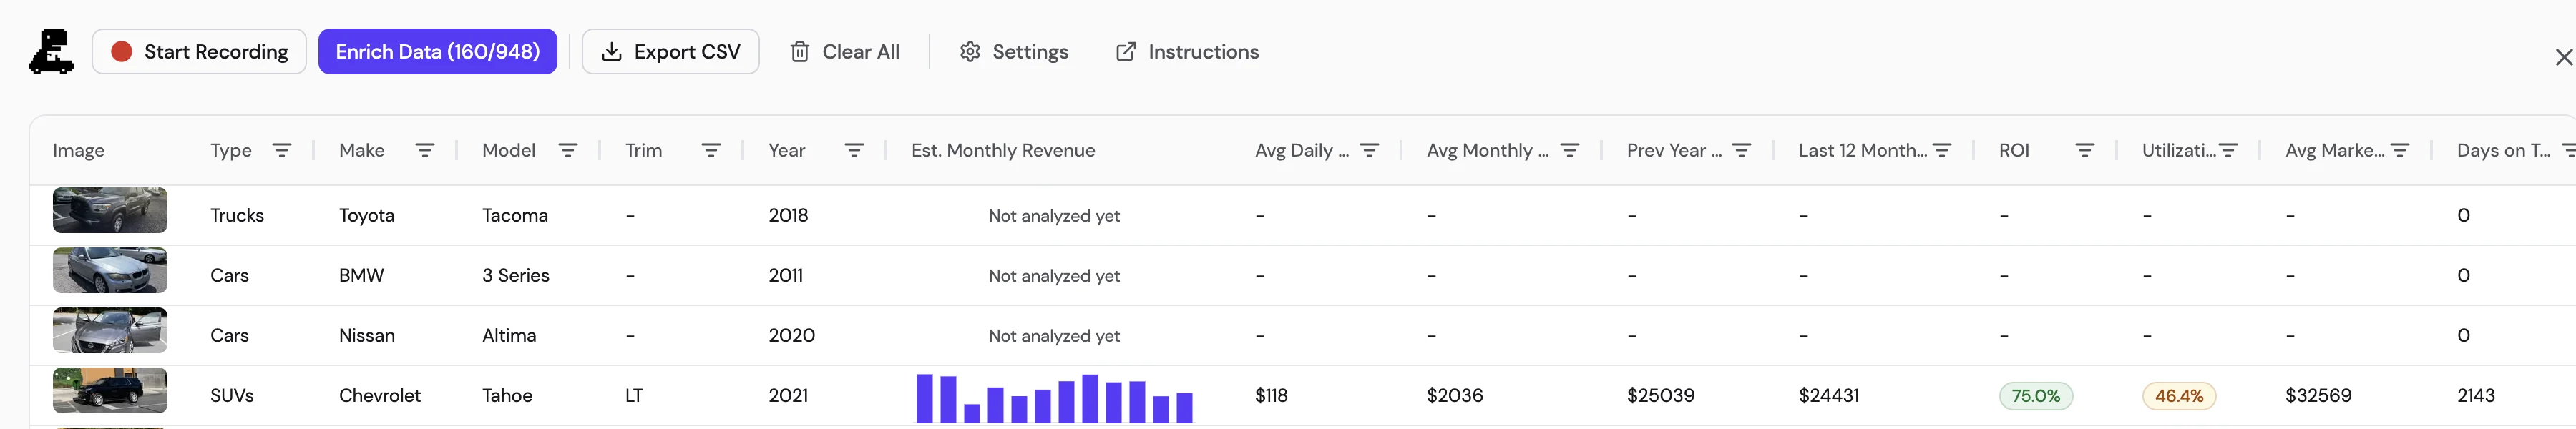Export the table as CSV
Screen dimensions: 2576x429
(670, 52)
